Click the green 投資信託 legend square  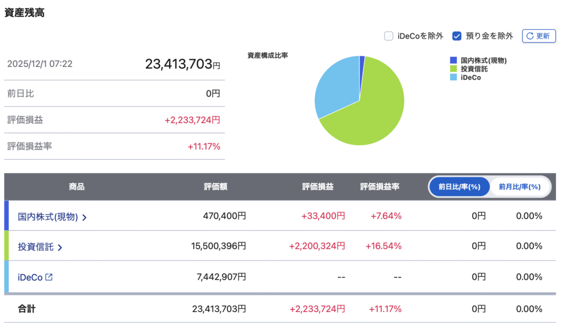(453, 69)
